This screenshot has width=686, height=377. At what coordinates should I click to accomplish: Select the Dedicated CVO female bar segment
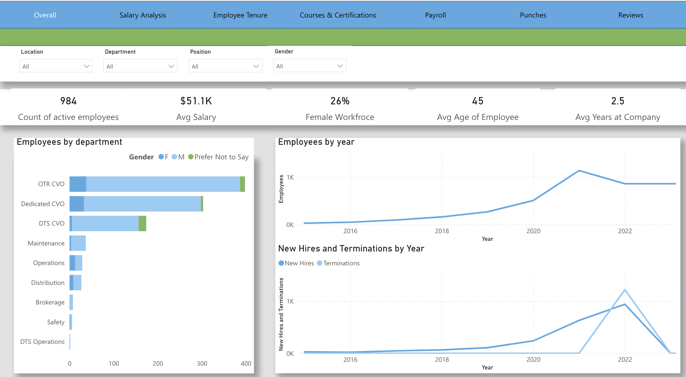77,204
